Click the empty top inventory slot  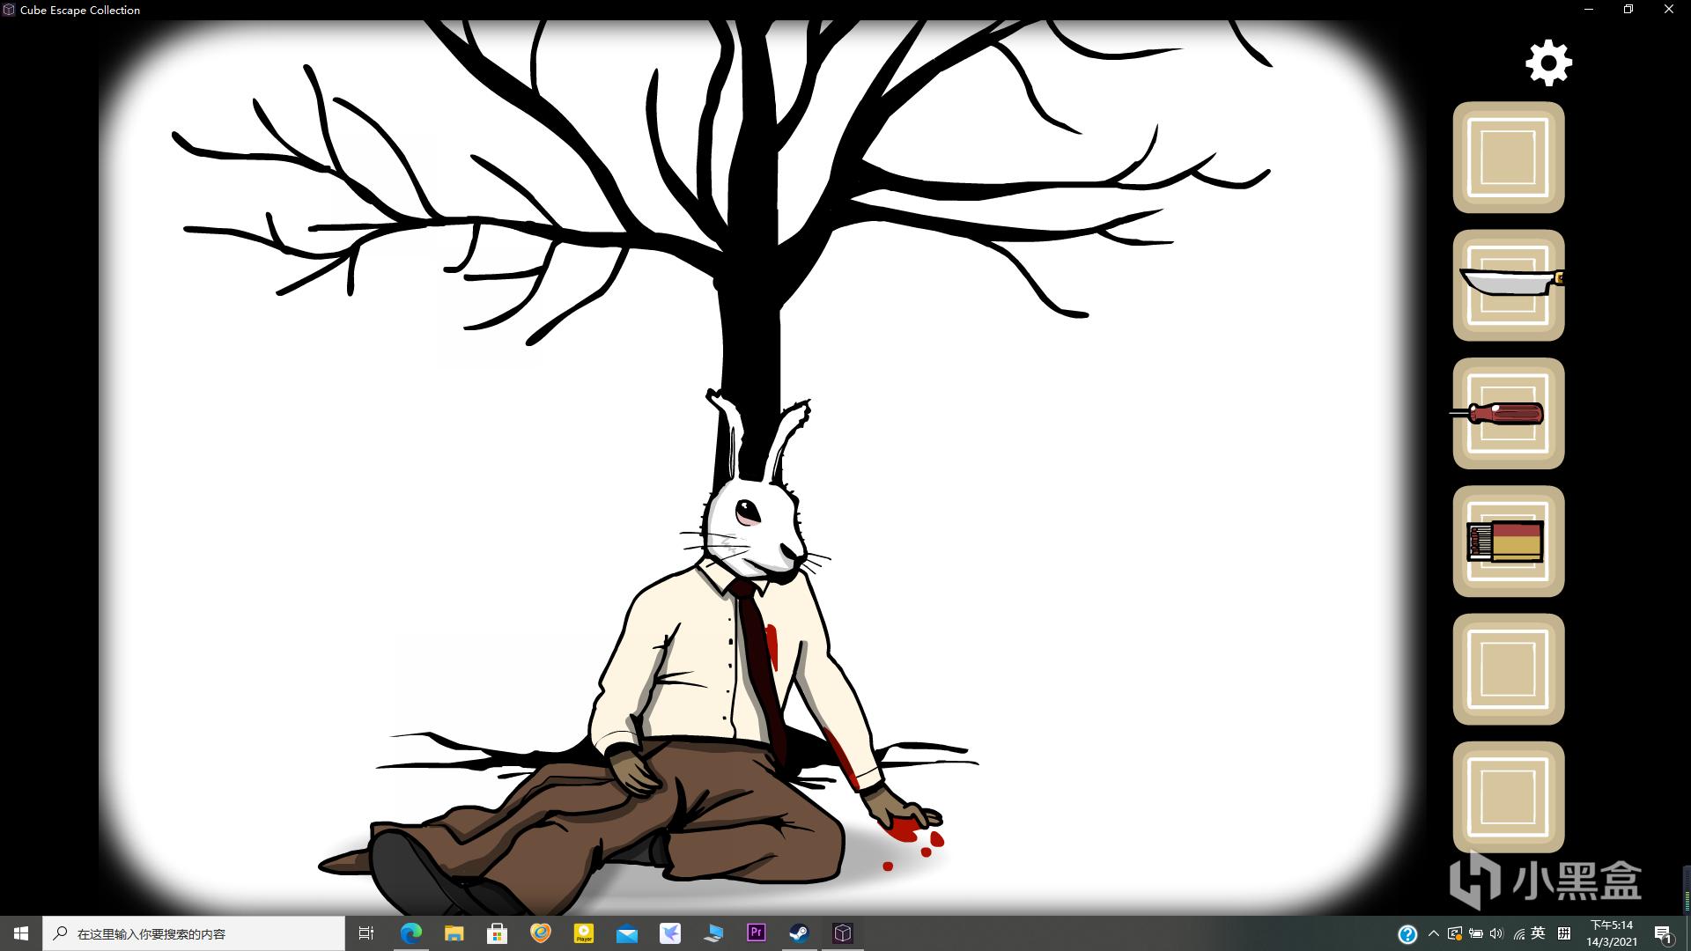pos(1508,158)
